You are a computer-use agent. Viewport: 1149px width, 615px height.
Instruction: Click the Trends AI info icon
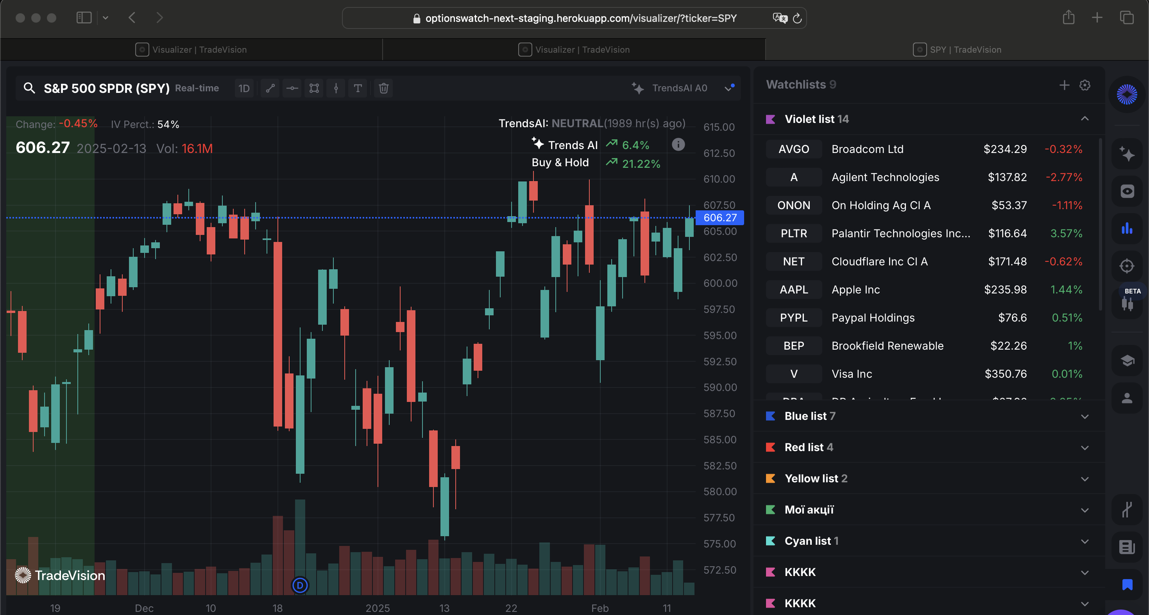click(x=678, y=144)
